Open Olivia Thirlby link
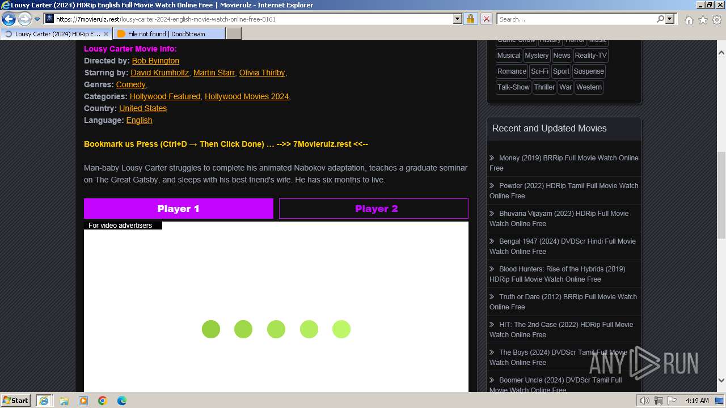Screen dimensions: 726x408 coord(262,73)
